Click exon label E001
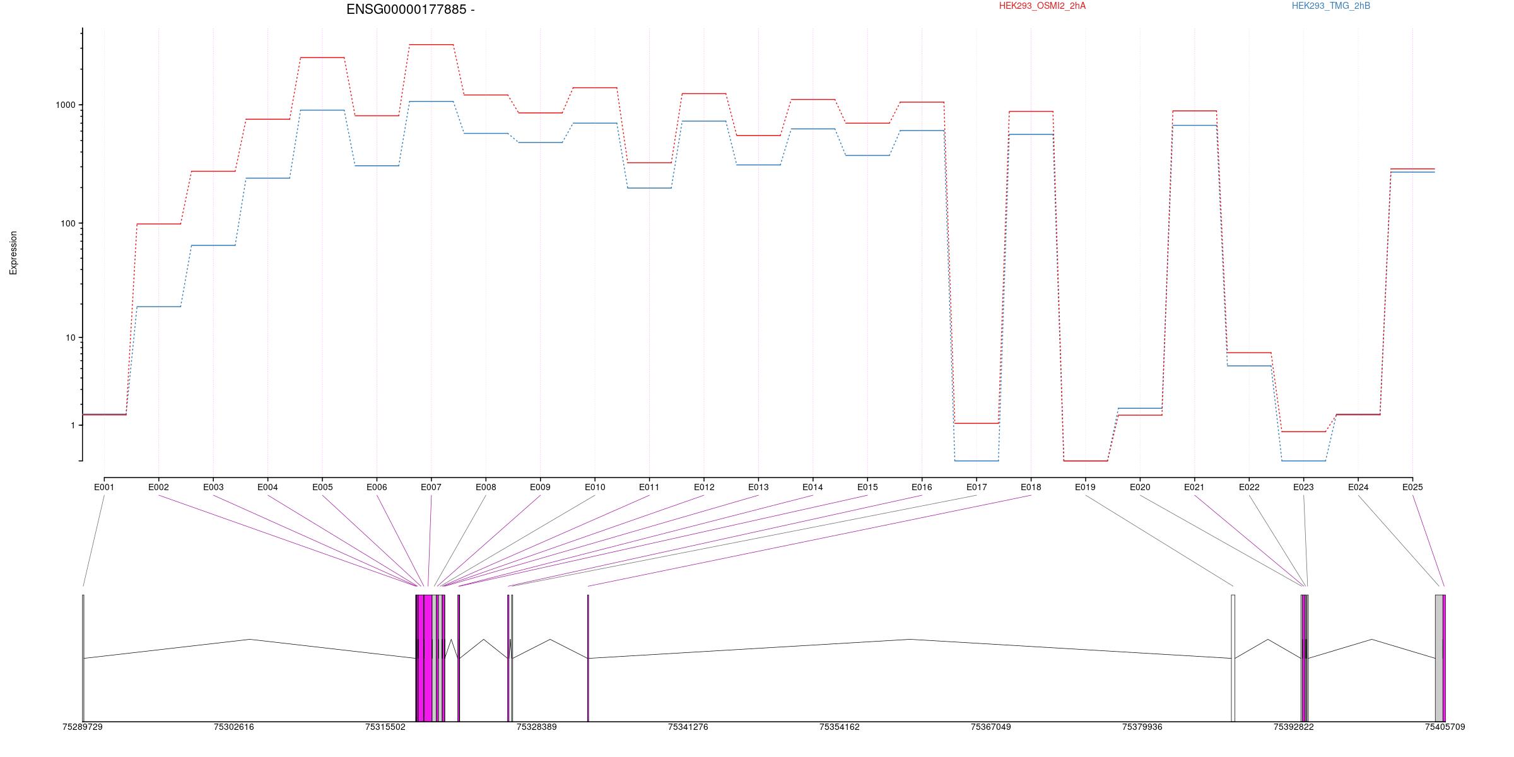The image size is (1514, 757). point(104,487)
